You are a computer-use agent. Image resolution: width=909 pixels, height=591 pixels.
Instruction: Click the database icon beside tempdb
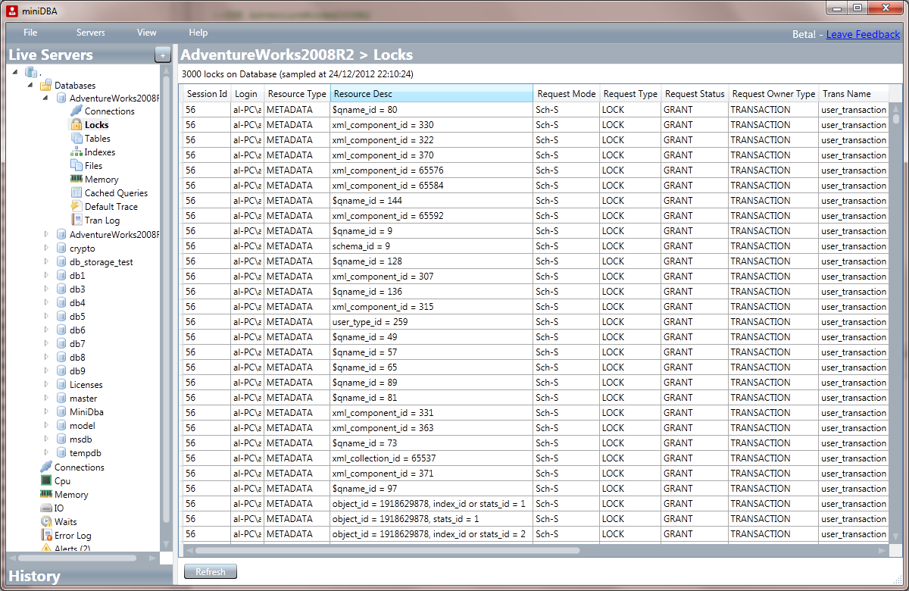[61, 452]
